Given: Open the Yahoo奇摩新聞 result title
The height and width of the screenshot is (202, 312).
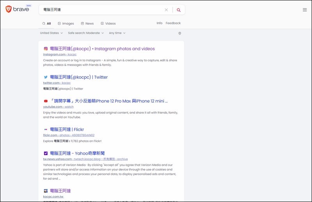Looking at the screenshot, I should pyautogui.click(x=77, y=153).
